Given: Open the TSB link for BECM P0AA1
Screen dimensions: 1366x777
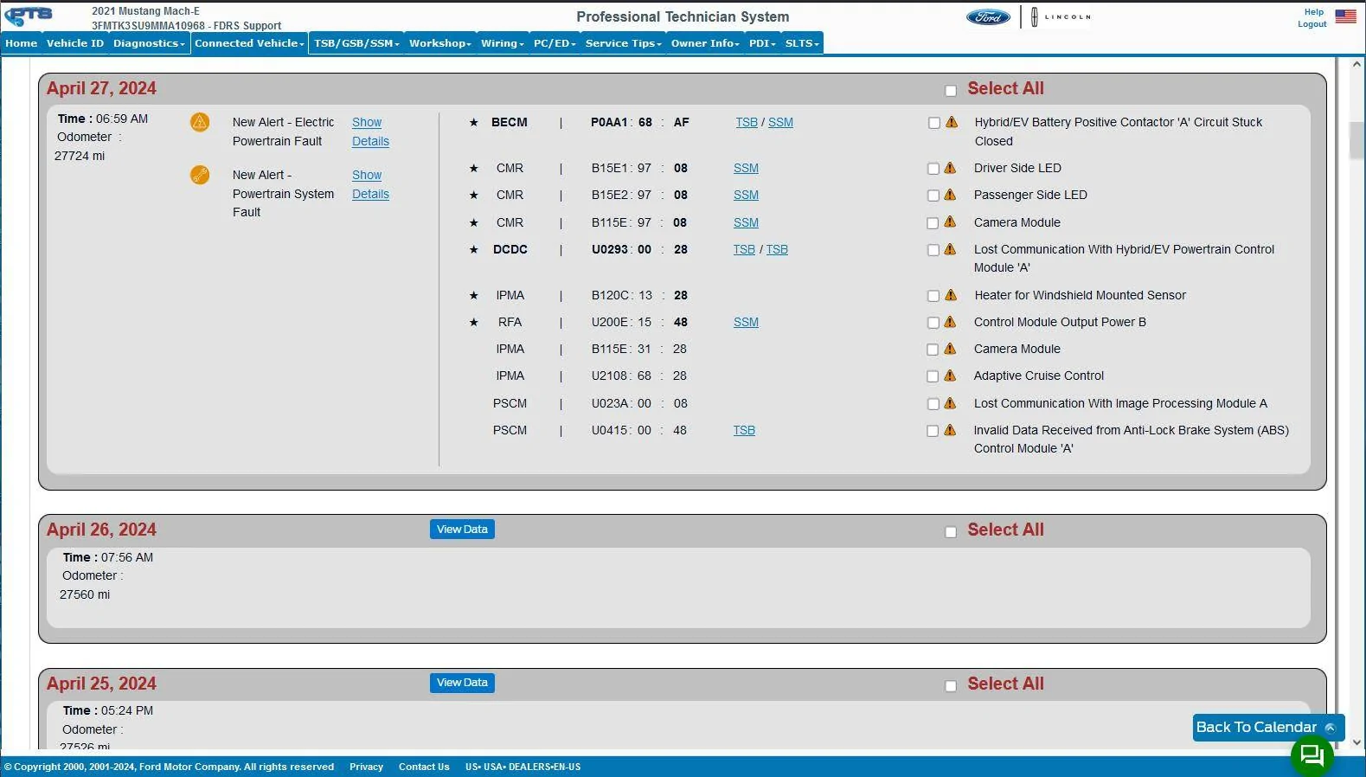Looking at the screenshot, I should click(747, 122).
